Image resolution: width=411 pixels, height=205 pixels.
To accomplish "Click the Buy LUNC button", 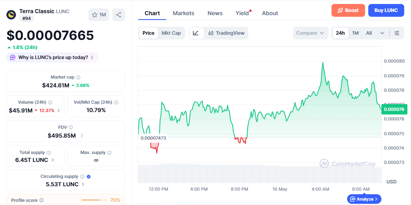I will click(x=386, y=10).
